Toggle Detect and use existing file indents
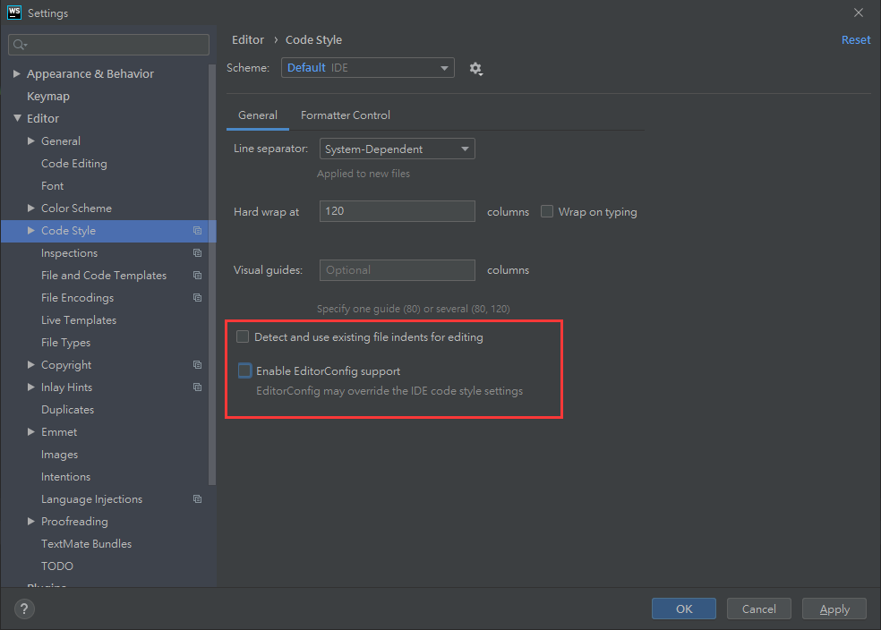 tap(243, 337)
